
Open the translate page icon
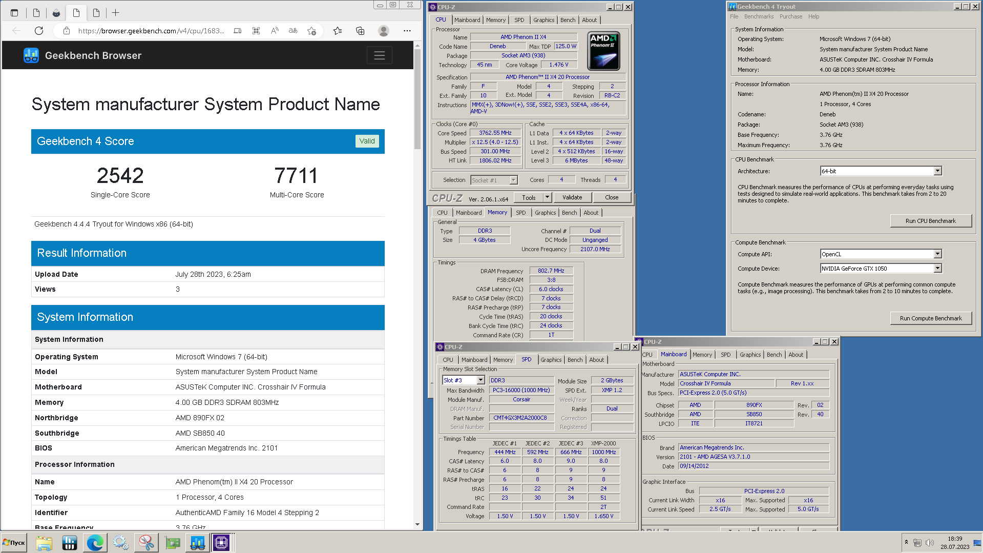pyautogui.click(x=293, y=31)
